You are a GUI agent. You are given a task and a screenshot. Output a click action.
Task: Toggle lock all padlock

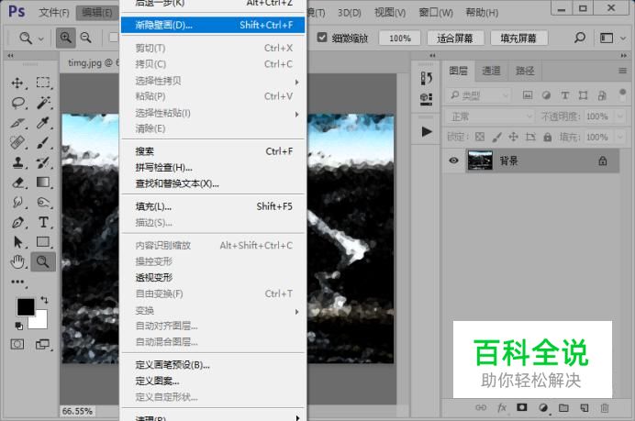pos(548,137)
